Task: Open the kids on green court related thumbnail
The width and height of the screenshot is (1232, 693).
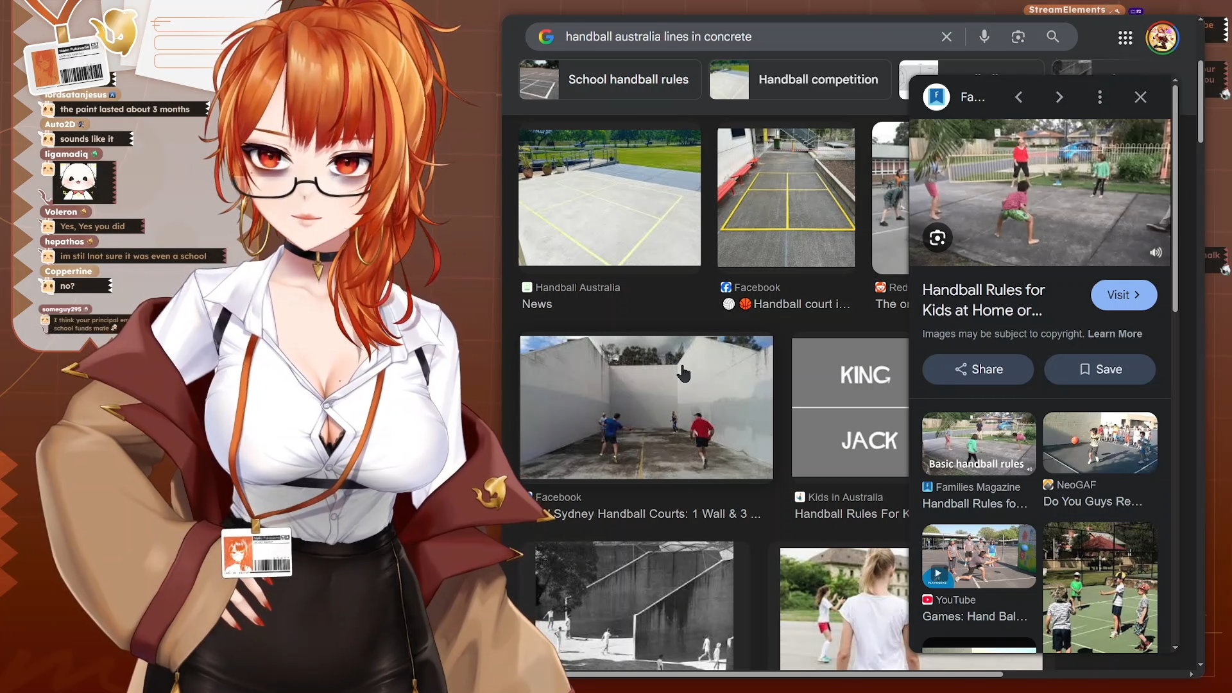Action: point(1100,588)
